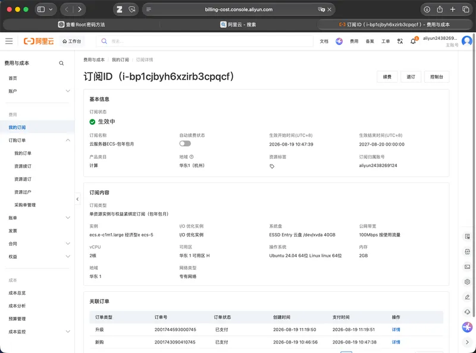Toggle the Safari sidebar button
The image size is (476, 353).
pos(41,10)
